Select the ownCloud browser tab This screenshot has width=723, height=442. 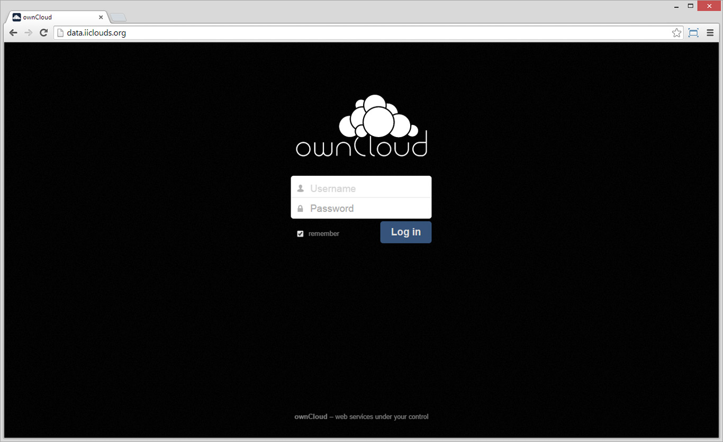pyautogui.click(x=57, y=17)
